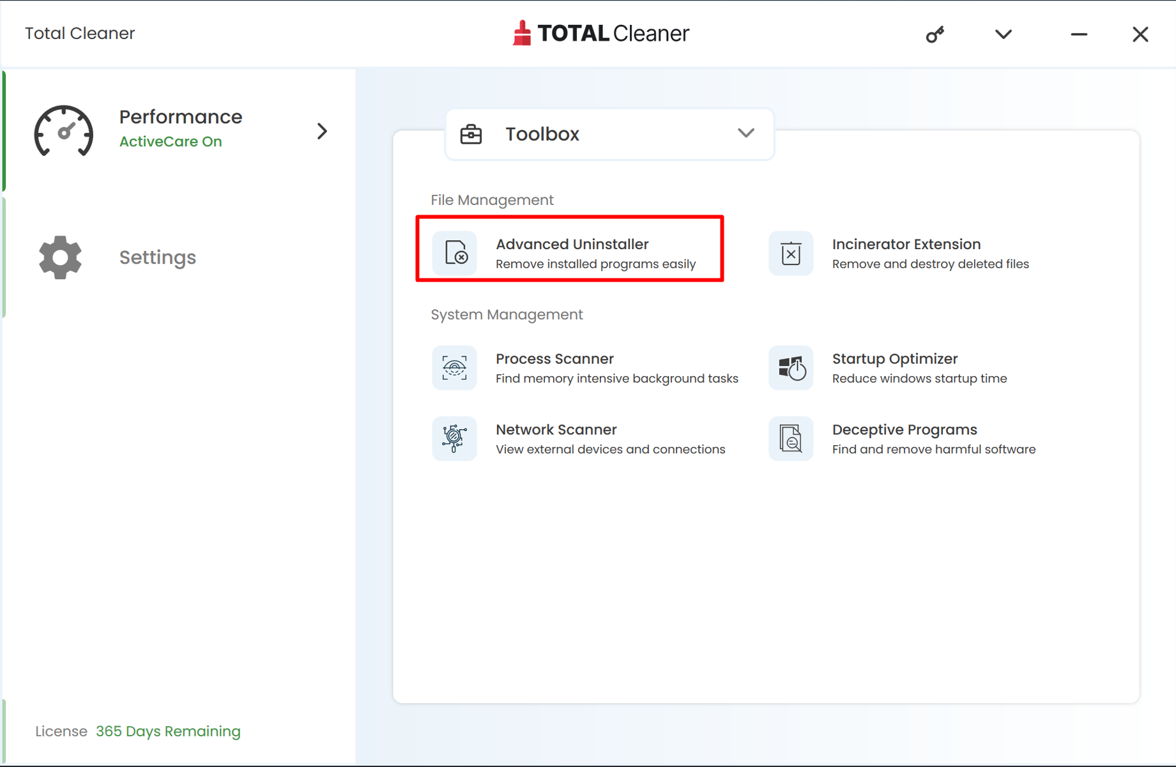Viewport: 1176px width, 767px height.
Task: Click the License label at bottom left
Action: 61,731
